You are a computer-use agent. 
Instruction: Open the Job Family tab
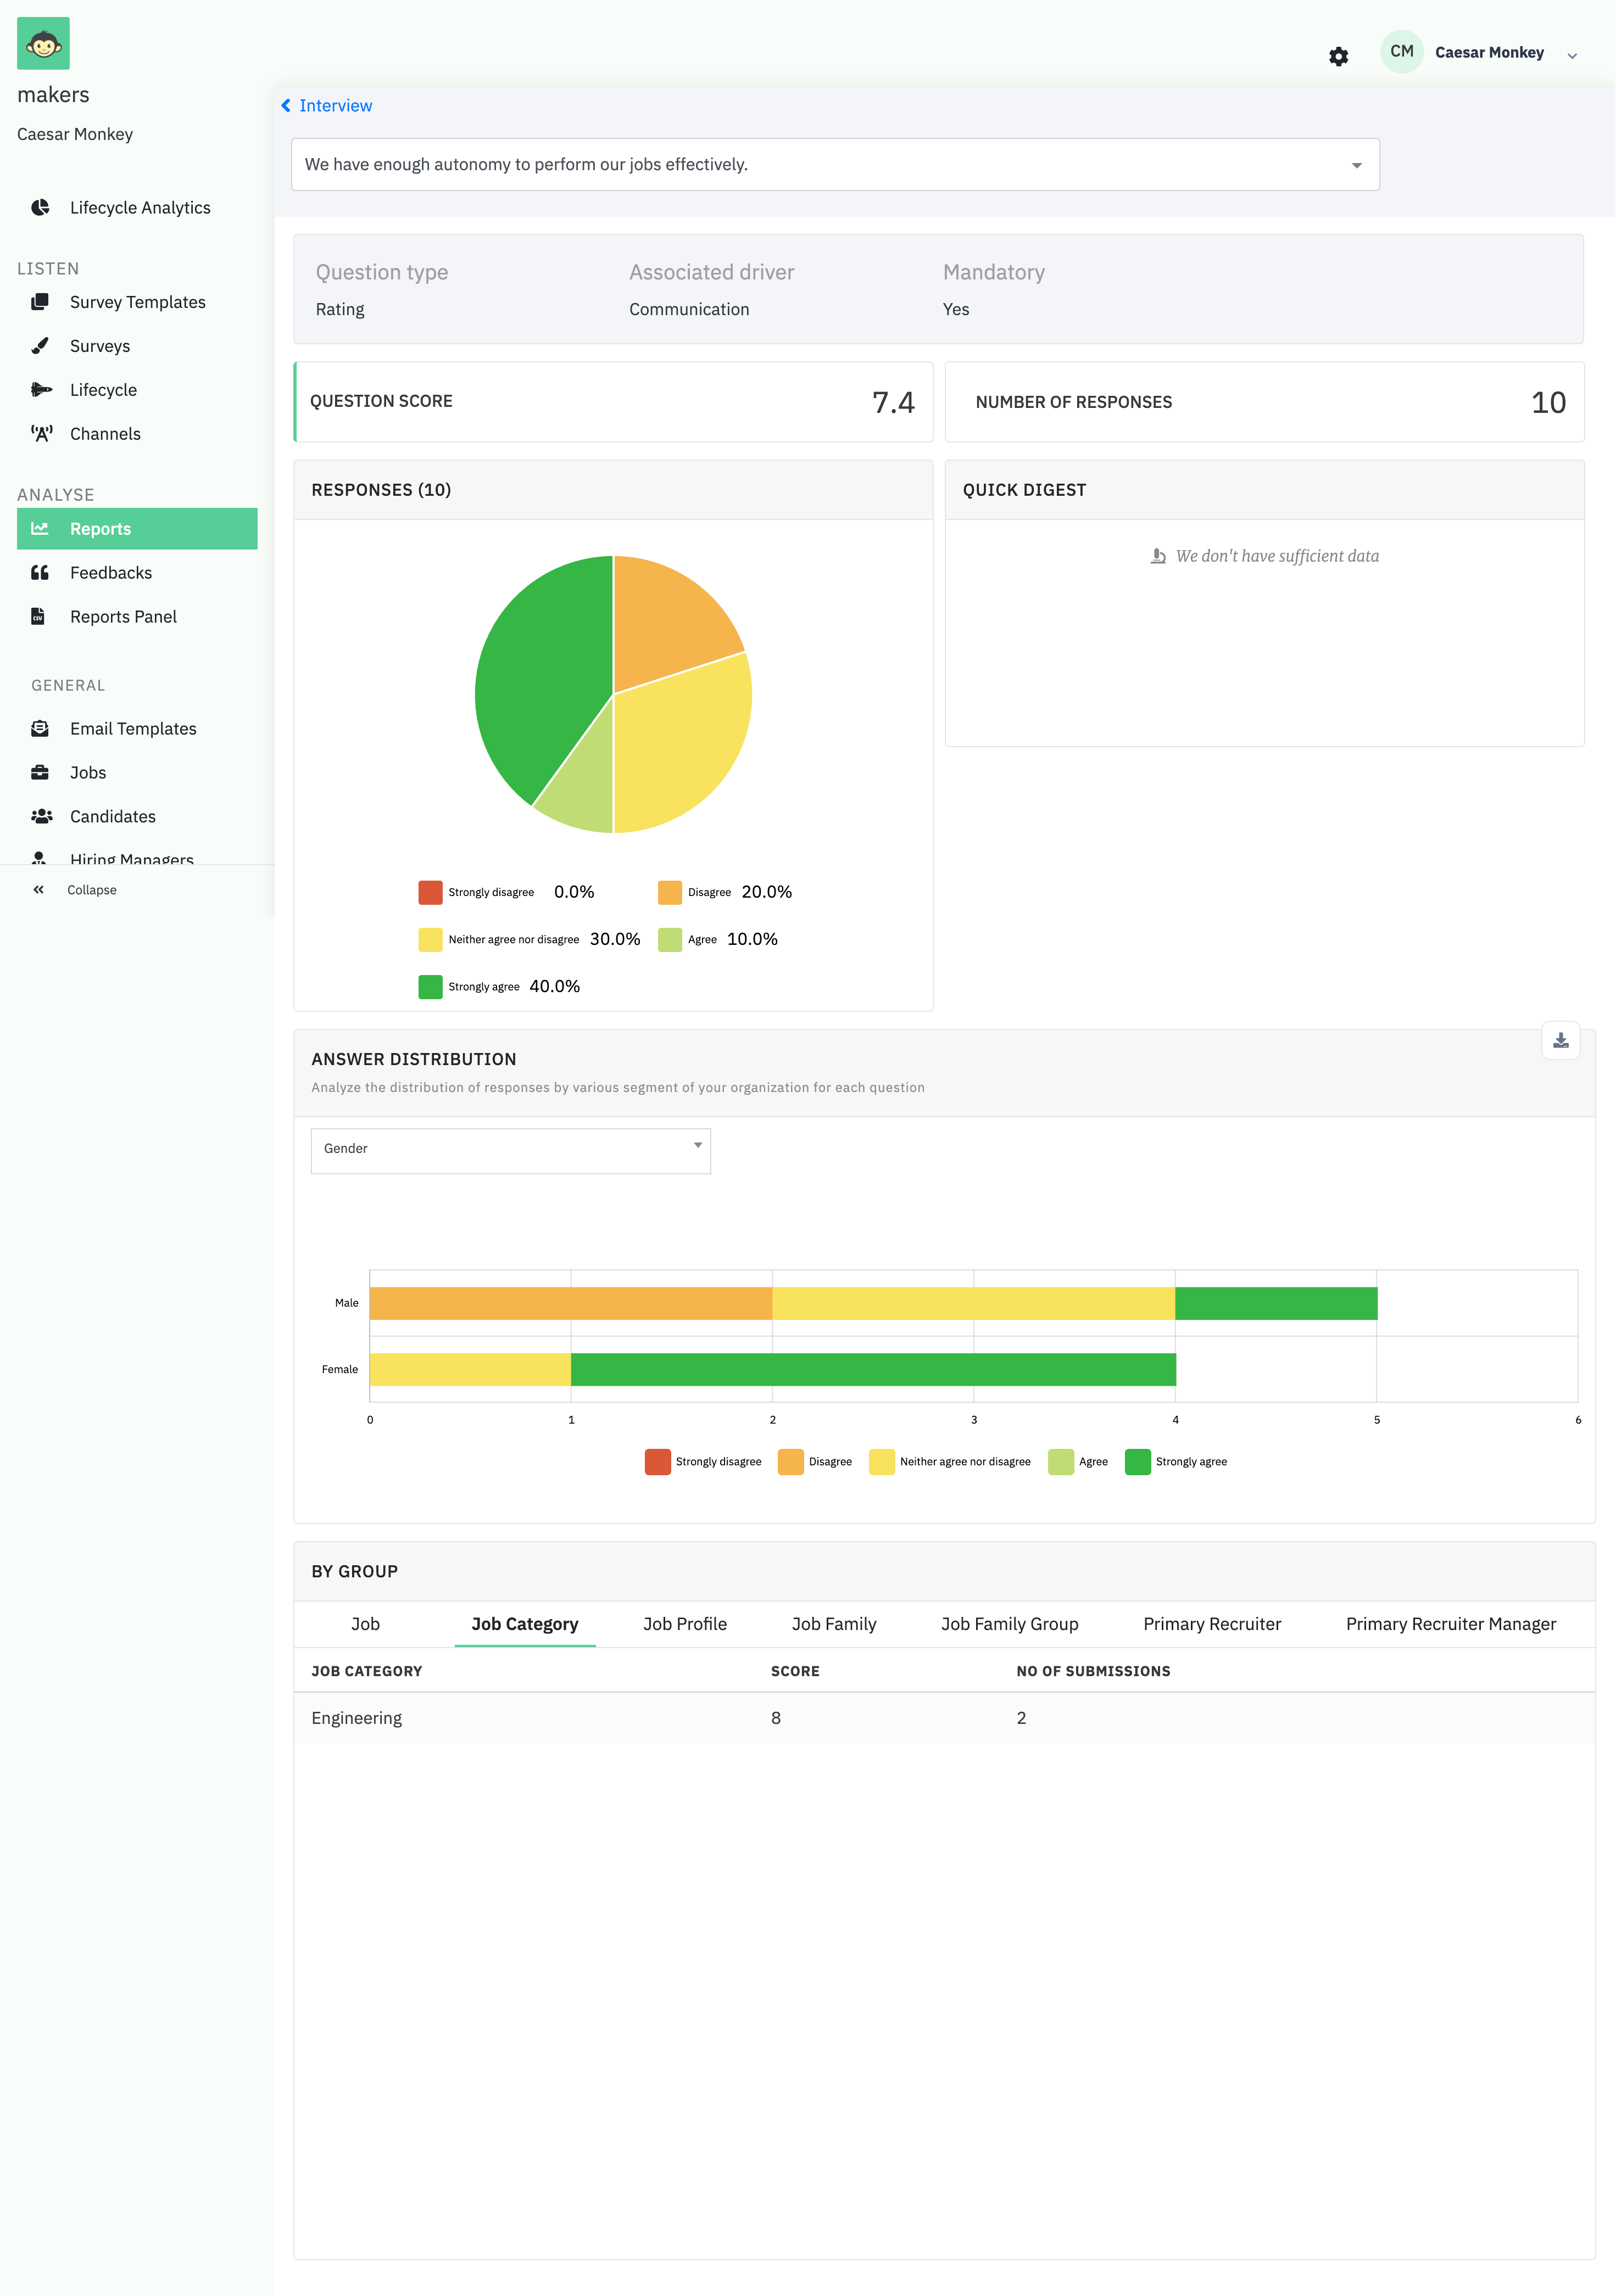[x=833, y=1624]
